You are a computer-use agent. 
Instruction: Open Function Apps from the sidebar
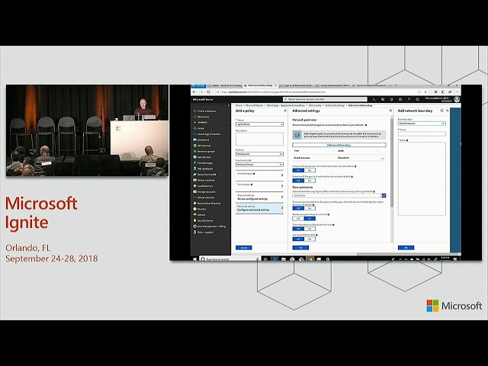[x=203, y=162]
